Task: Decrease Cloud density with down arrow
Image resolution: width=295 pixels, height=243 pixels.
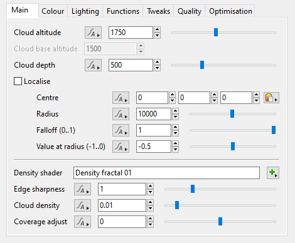Action: tap(151, 209)
